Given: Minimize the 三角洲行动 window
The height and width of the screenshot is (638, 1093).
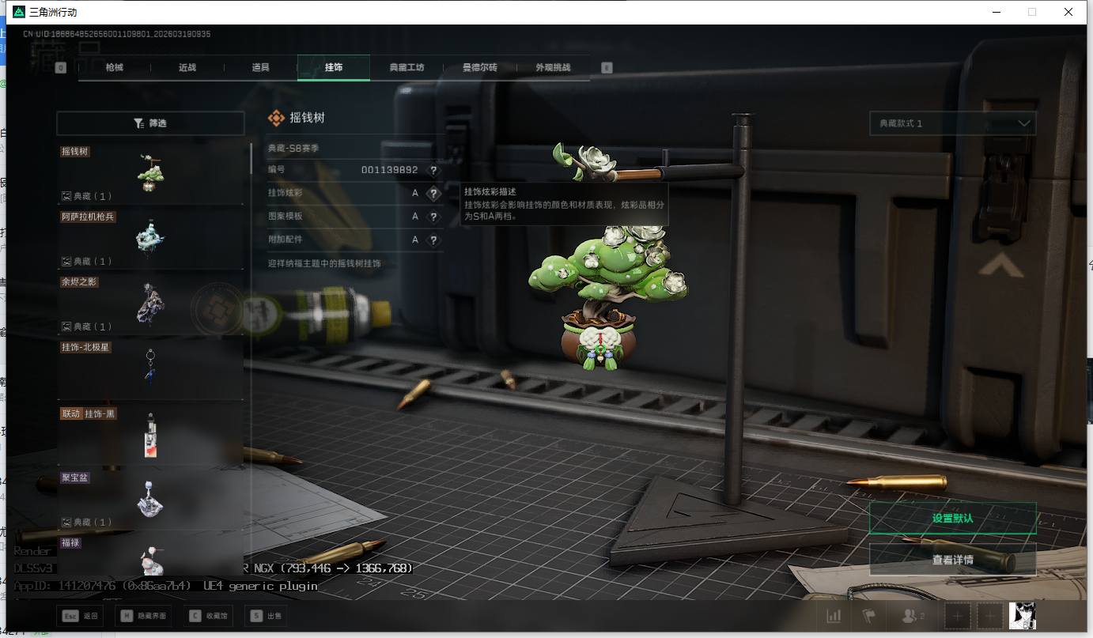Looking at the screenshot, I should (996, 12).
